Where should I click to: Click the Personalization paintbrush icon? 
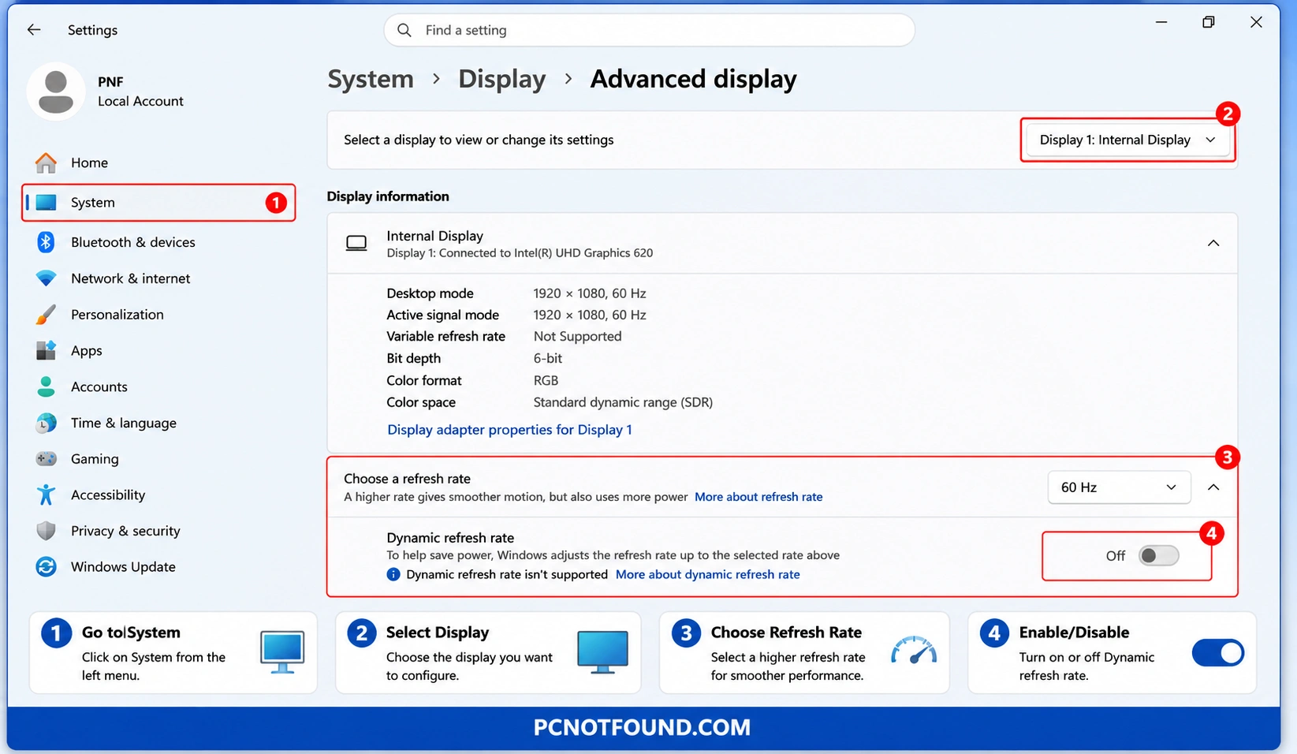click(46, 315)
